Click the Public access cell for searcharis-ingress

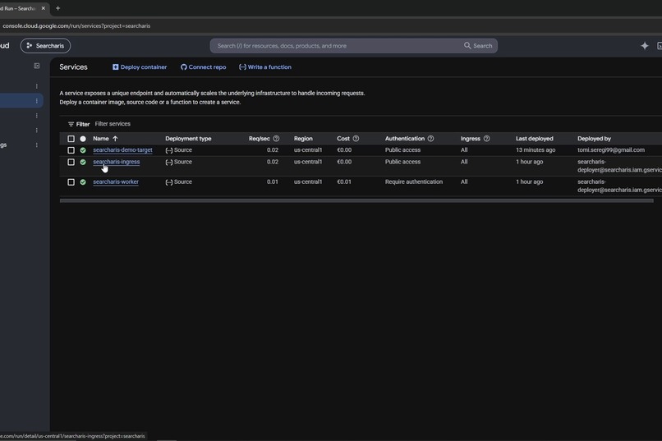402,162
